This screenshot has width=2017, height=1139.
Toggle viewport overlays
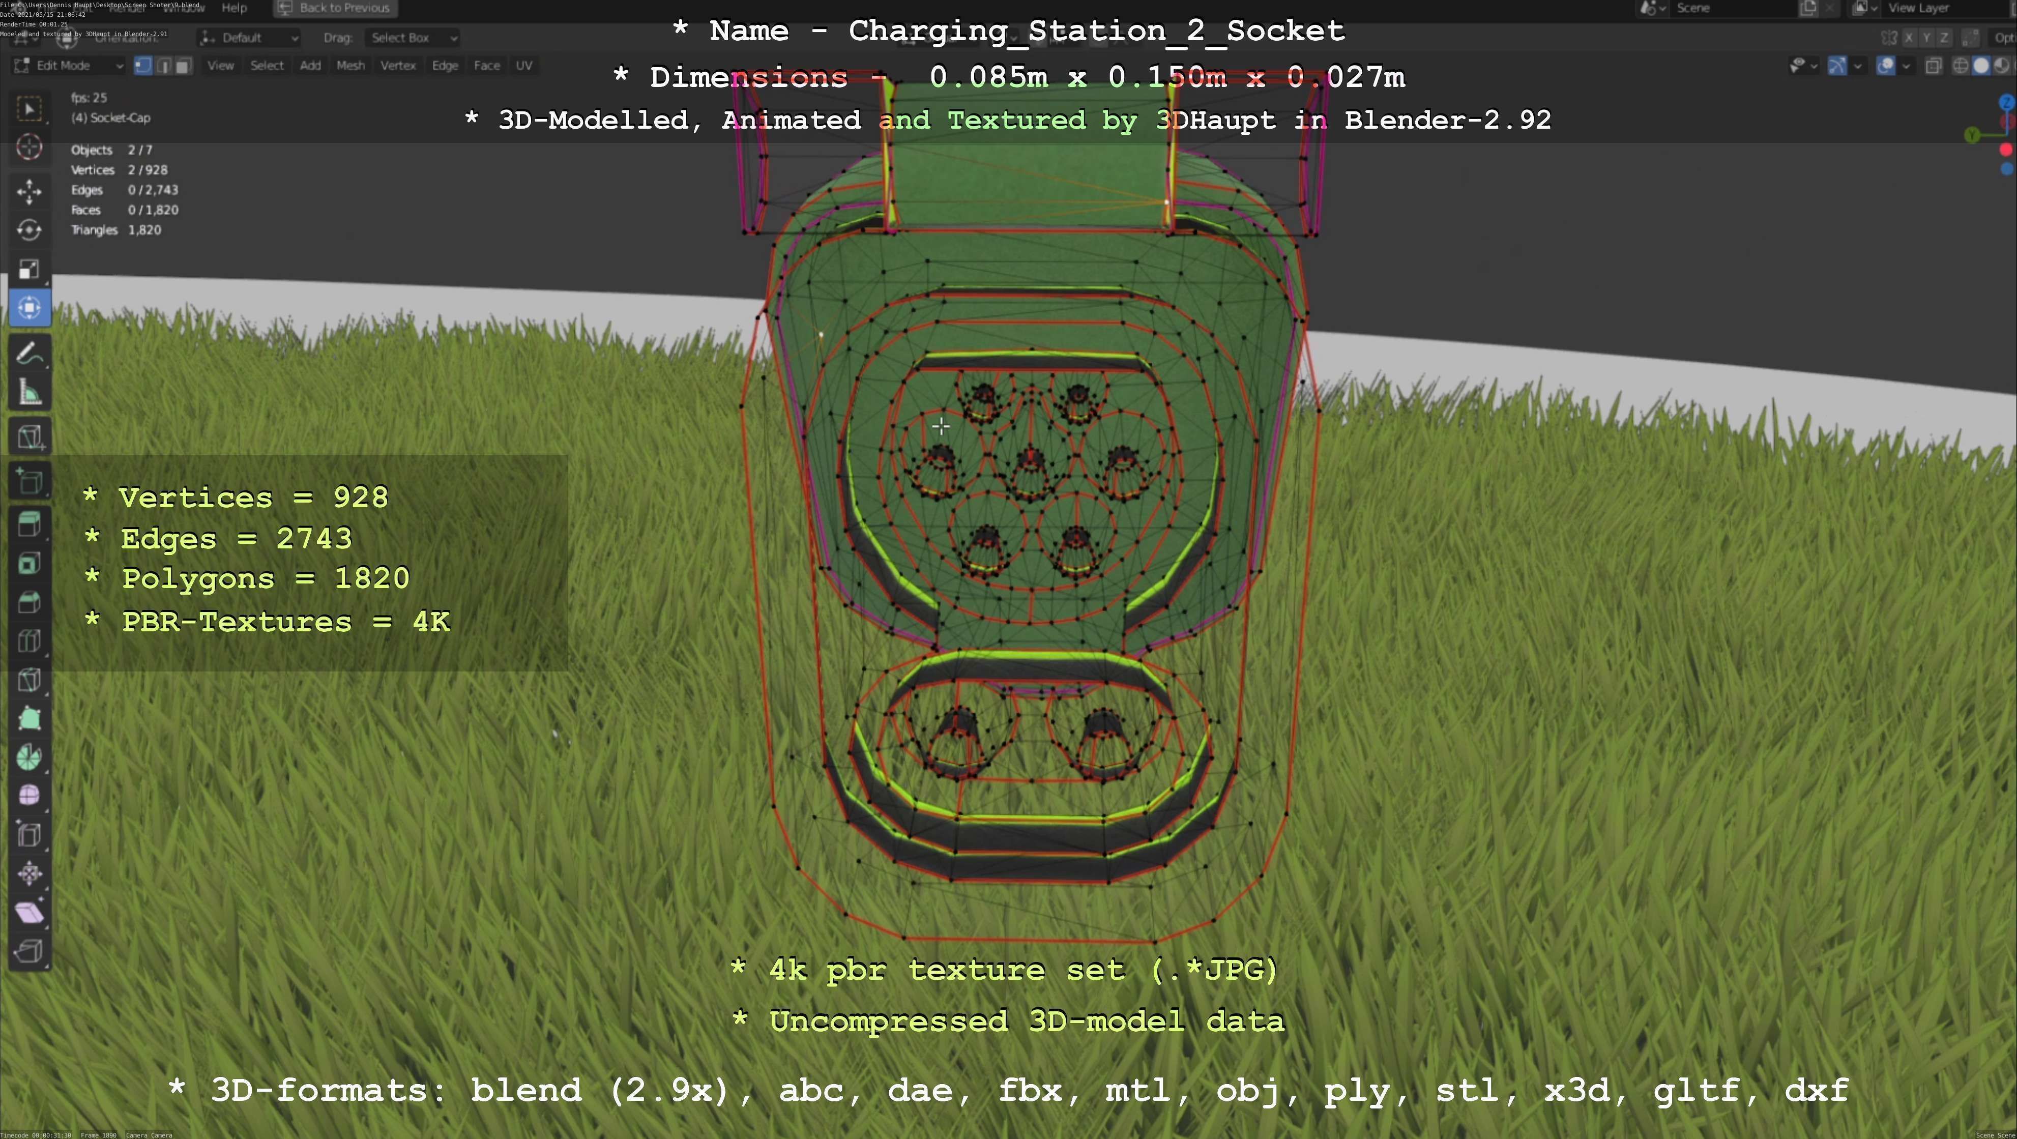(1885, 66)
